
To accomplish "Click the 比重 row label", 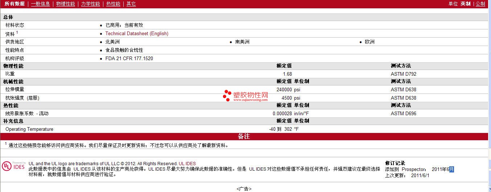I will coord(10,74).
